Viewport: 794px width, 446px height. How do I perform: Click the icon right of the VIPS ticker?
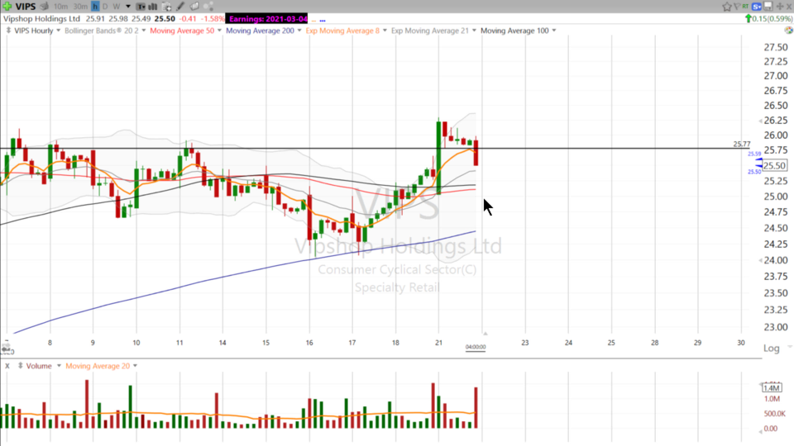coord(45,7)
